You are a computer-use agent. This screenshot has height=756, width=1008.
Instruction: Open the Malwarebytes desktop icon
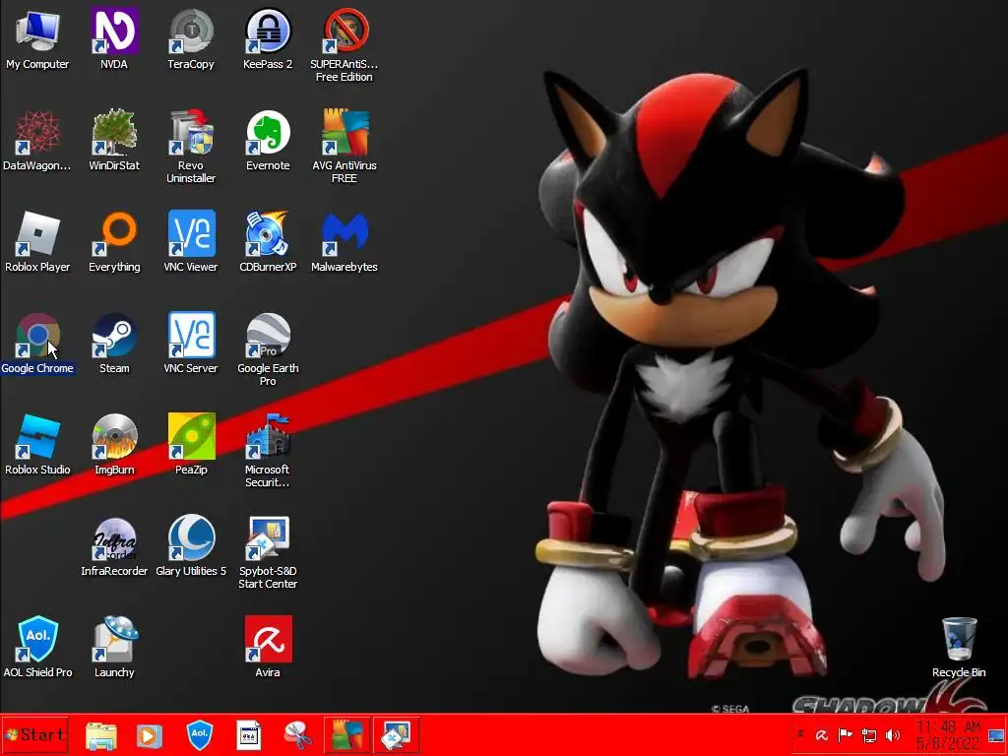pyautogui.click(x=344, y=242)
